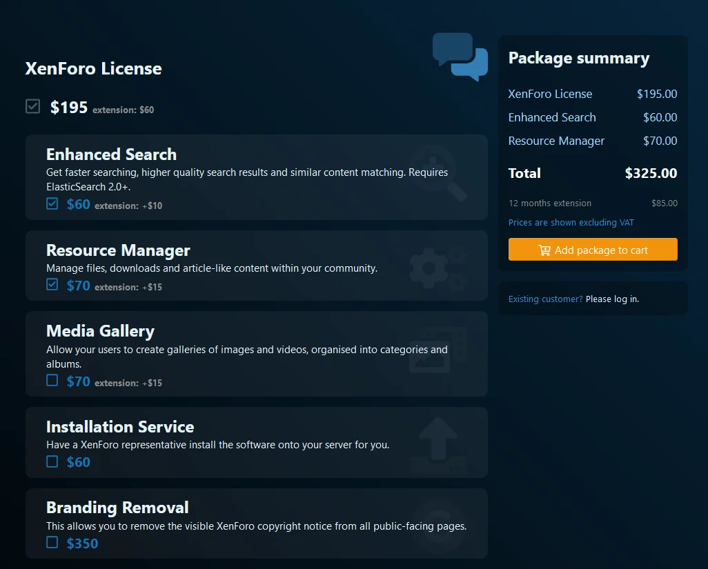The image size is (708, 569).
Task: Click the Media Gallery picture icon
Action: tap(438, 350)
